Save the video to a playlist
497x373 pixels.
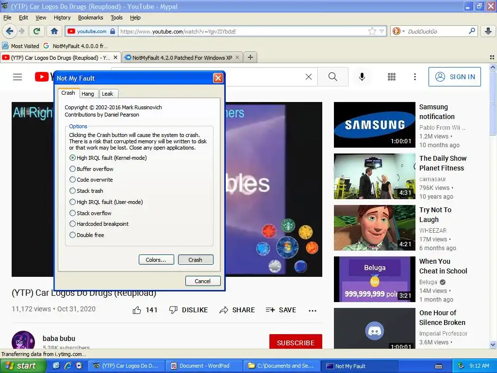click(281, 310)
